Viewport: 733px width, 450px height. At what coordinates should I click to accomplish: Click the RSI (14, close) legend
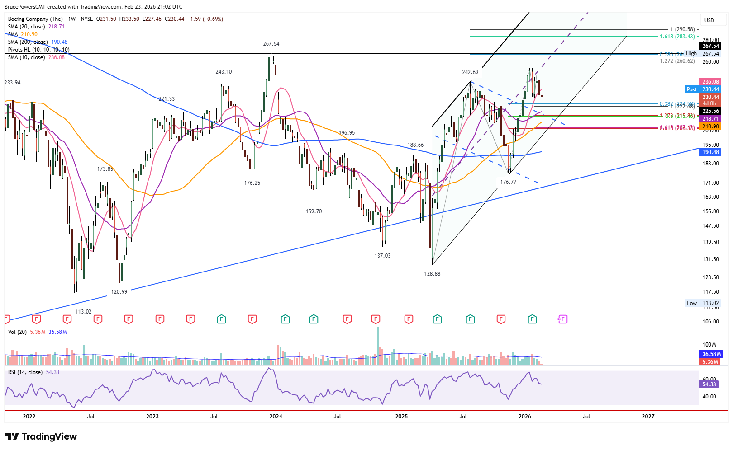(33, 372)
